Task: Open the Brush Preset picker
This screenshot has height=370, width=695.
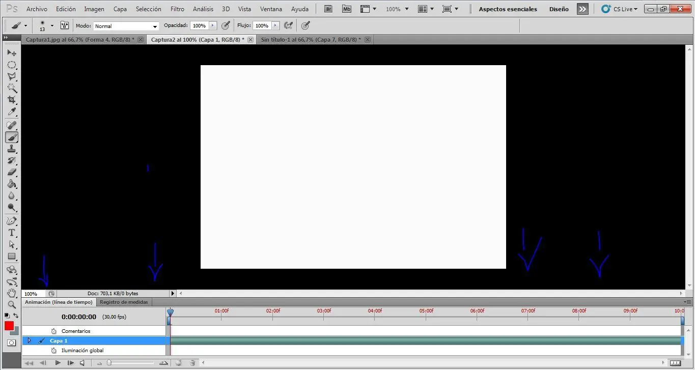Action: click(52, 25)
